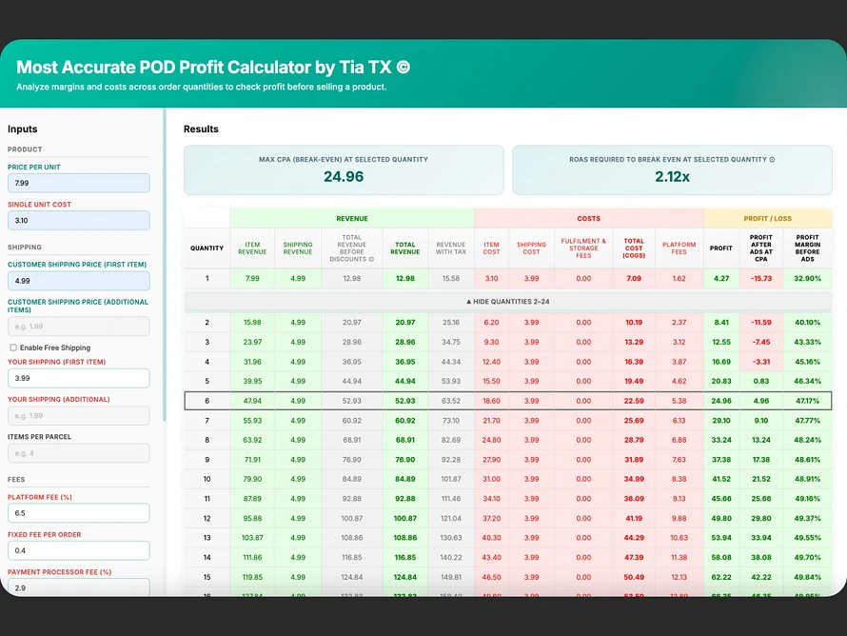847x636 pixels.
Task: Click the Inputs panel vertical scrollbar
Action: coord(165,265)
